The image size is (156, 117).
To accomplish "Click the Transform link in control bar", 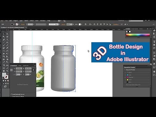I will 116,24.
